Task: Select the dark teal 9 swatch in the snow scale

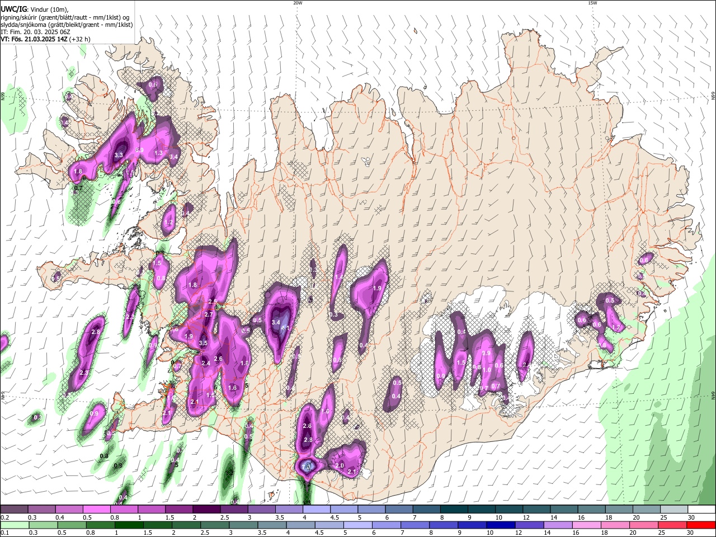Action: point(482,509)
